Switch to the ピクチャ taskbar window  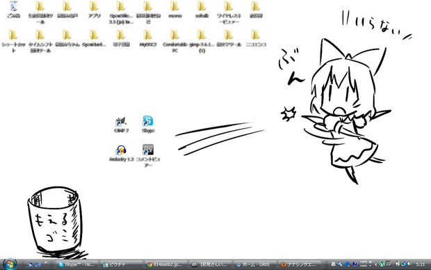[x=121, y=264]
